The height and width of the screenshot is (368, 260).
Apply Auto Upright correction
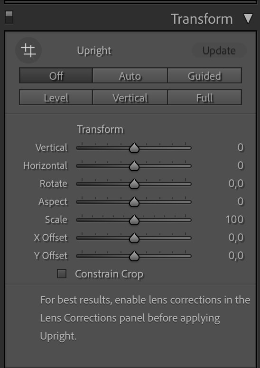coord(130,75)
